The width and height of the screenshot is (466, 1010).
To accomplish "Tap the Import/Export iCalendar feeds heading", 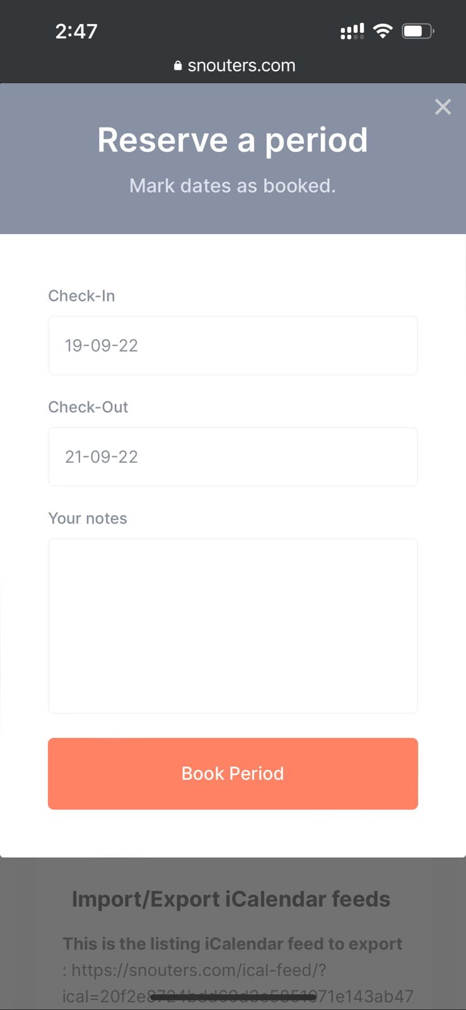I will (231, 899).
